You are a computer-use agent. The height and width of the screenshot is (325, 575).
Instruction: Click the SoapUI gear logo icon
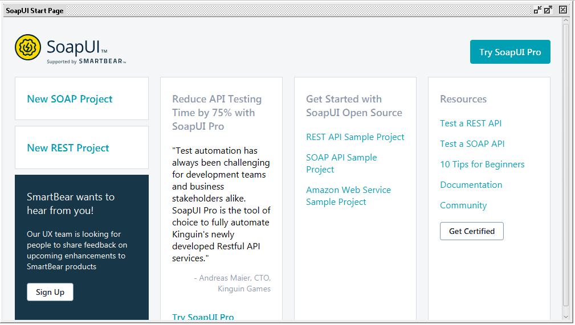(x=28, y=47)
